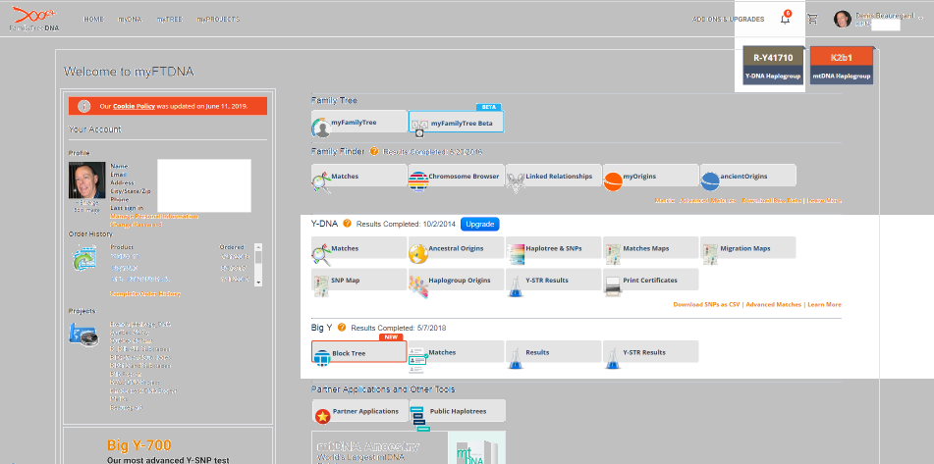The width and height of the screenshot is (934, 464).
Task: Click the Big Y Results flask icon
Action: click(x=516, y=359)
